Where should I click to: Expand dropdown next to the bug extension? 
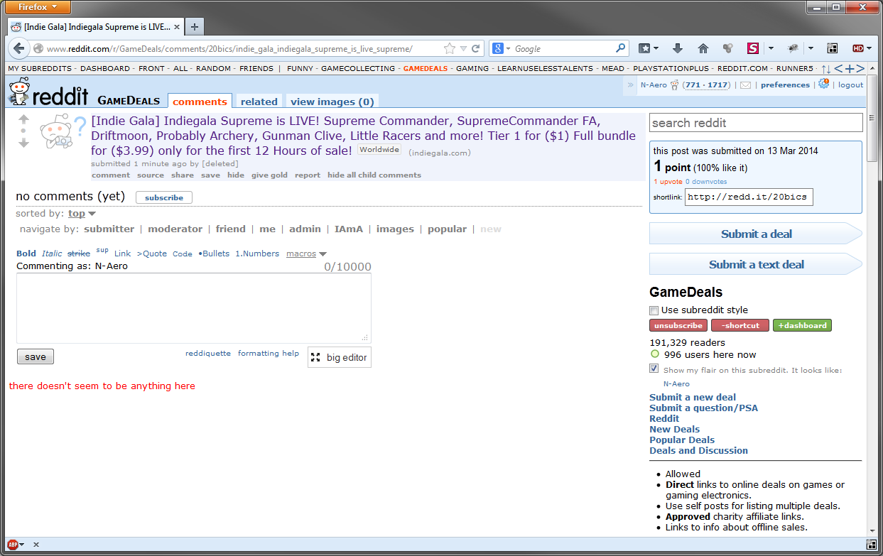(811, 48)
